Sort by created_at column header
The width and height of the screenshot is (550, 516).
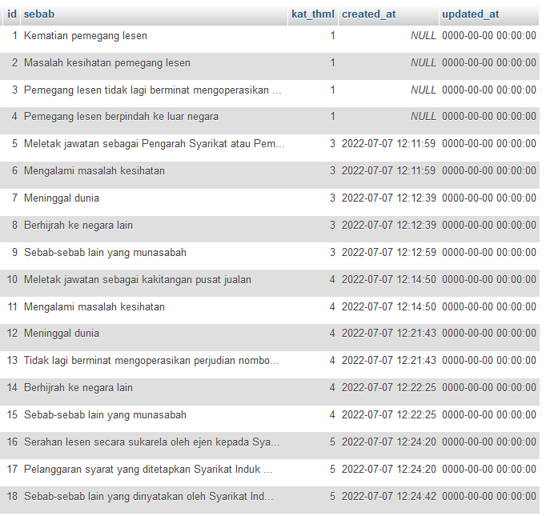point(368,14)
